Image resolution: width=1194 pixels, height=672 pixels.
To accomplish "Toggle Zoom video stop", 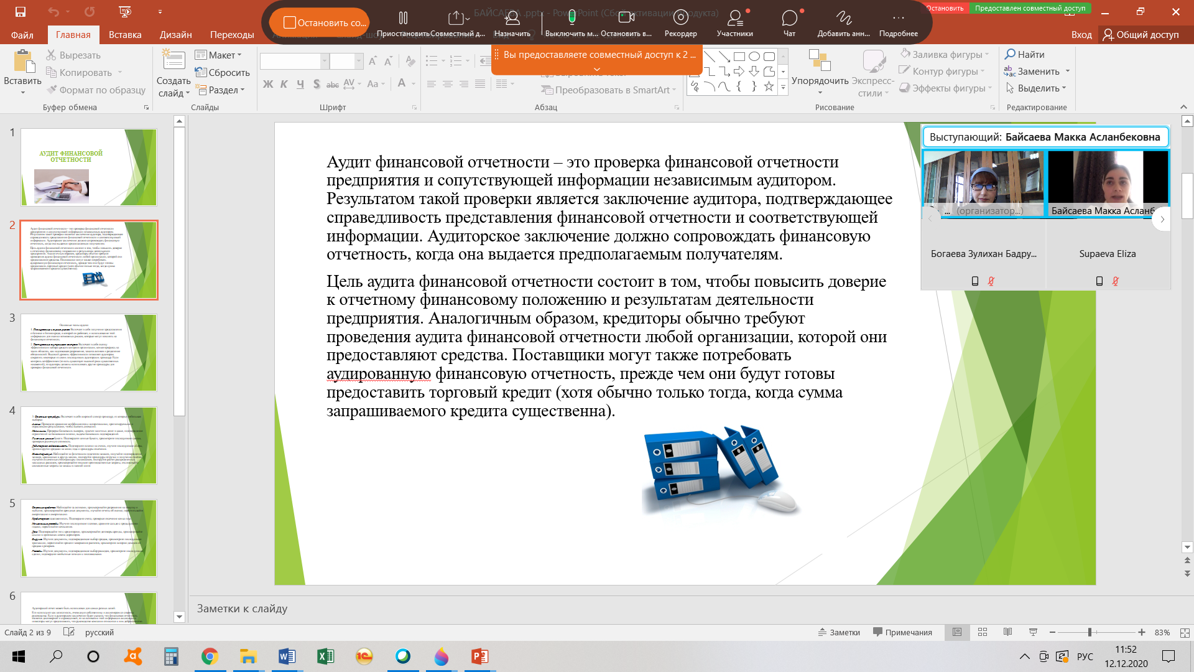I will click(626, 23).
